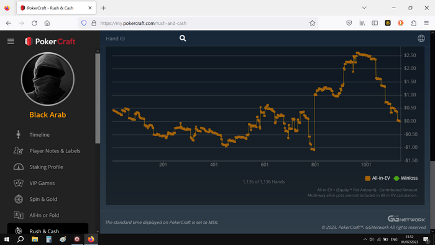Screen dimensions: 435x245
Task: Click the PokerCraft logo
Action: [50, 41]
